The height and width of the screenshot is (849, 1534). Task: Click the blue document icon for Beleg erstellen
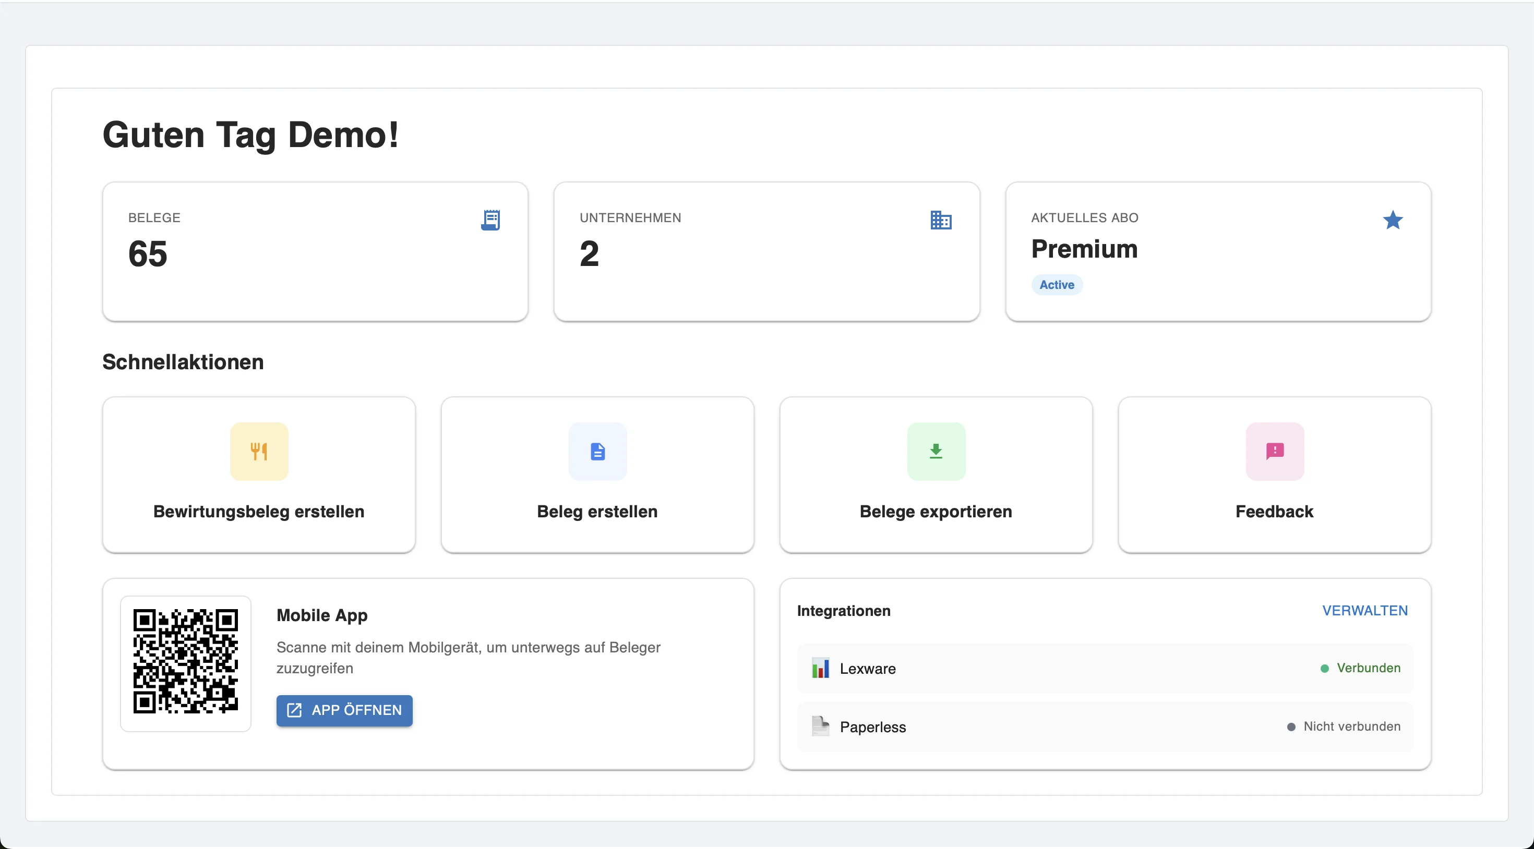tap(597, 451)
